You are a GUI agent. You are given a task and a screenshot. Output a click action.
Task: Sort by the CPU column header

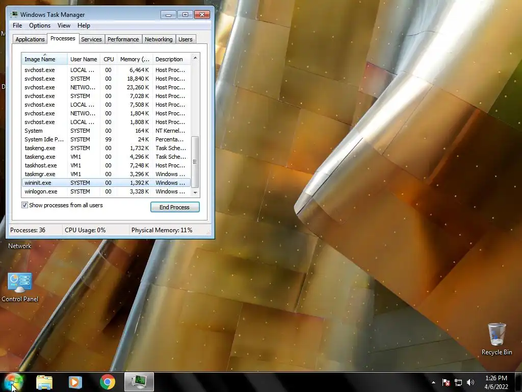109,59
